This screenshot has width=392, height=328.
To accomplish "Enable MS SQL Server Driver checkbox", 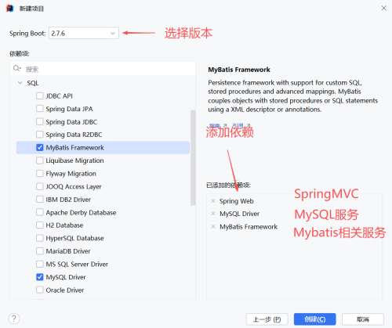I will click(40, 264).
